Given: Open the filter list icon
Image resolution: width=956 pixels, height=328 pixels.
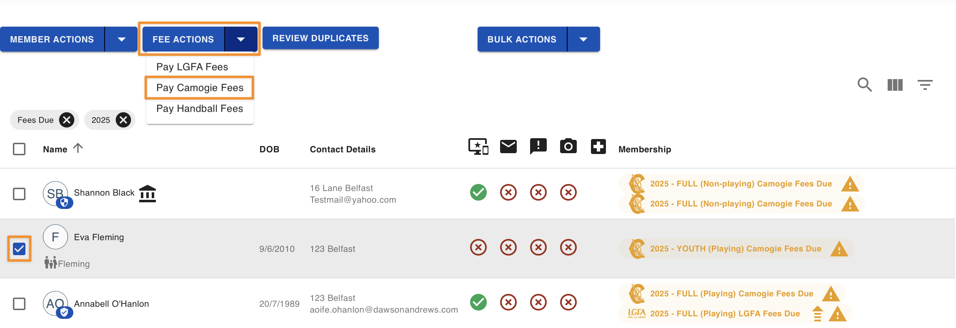Looking at the screenshot, I should (925, 85).
